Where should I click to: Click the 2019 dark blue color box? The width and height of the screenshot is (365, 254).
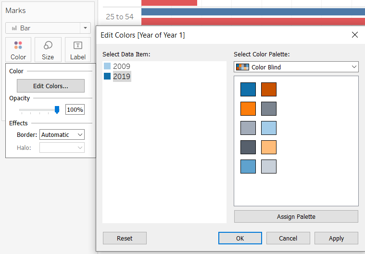pyautogui.click(x=107, y=76)
